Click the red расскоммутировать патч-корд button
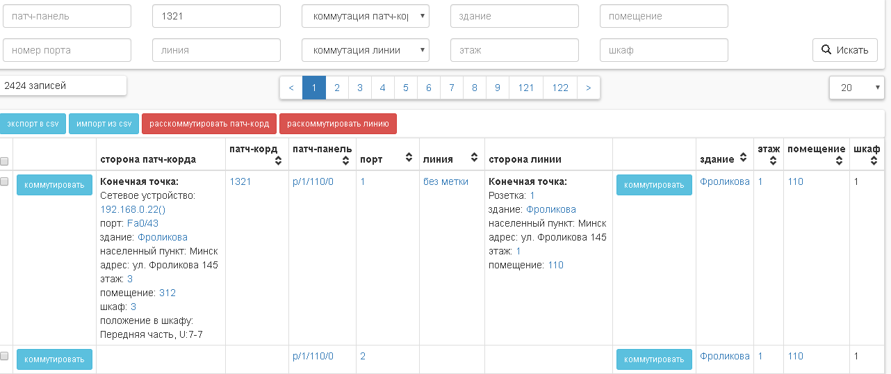 pos(209,124)
